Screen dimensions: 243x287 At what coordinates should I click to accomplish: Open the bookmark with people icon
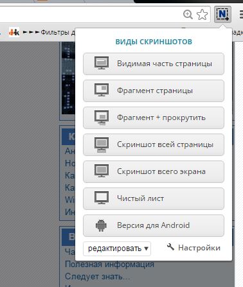click(x=14, y=32)
